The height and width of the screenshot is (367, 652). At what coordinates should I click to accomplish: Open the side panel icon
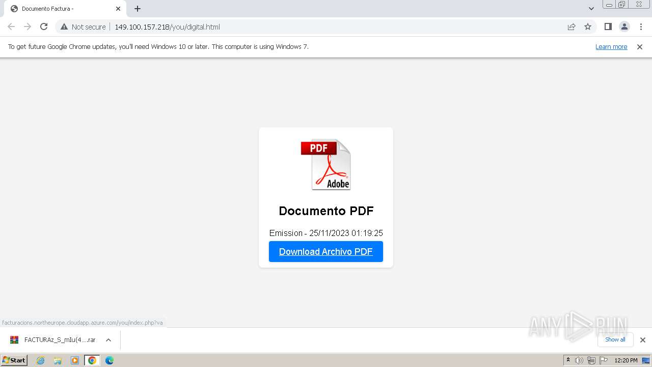[x=608, y=27]
